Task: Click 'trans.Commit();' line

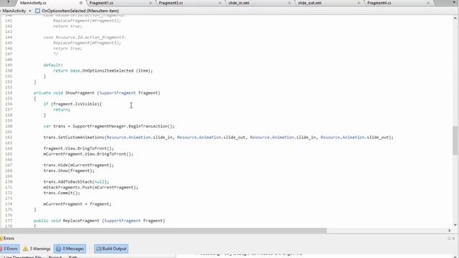Action: [x=62, y=193]
